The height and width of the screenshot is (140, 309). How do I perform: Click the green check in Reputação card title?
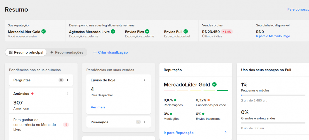pos(214,84)
